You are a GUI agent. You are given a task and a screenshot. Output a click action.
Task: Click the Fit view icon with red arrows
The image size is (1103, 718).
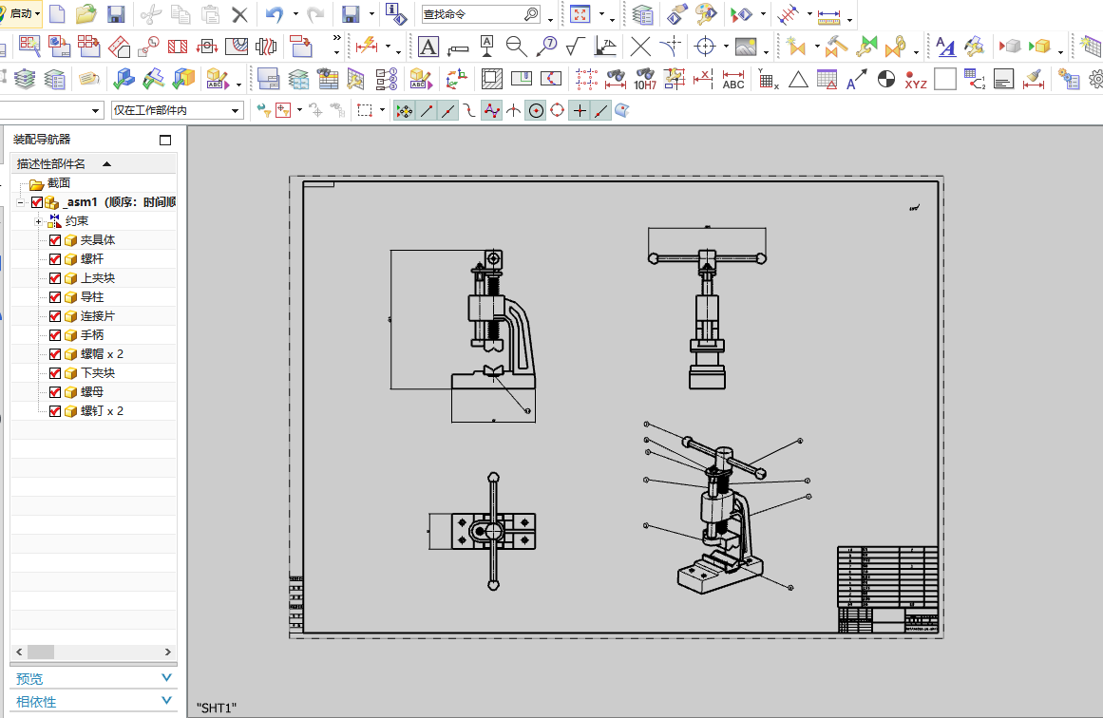coord(580,13)
